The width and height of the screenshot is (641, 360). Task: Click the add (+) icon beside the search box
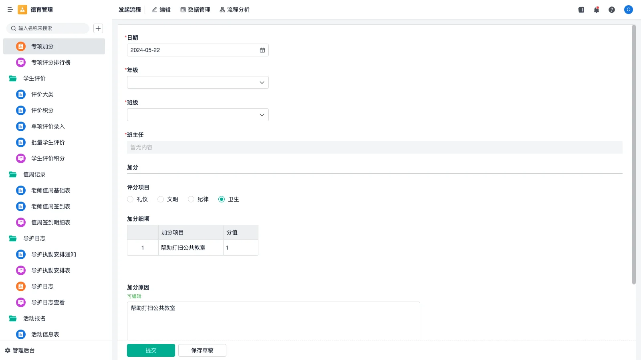98,28
